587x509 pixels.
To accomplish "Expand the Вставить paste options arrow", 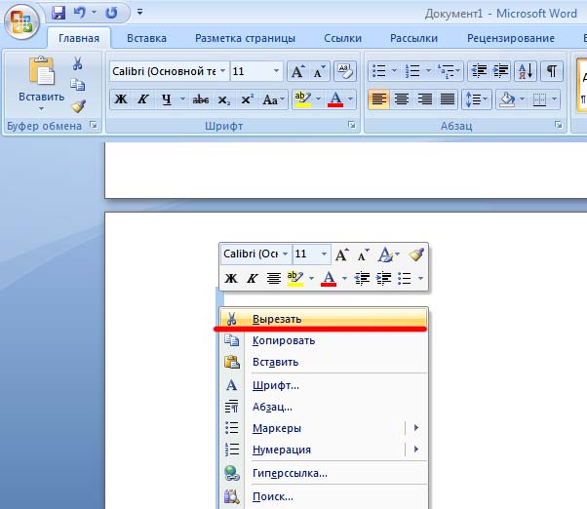I will point(42,109).
